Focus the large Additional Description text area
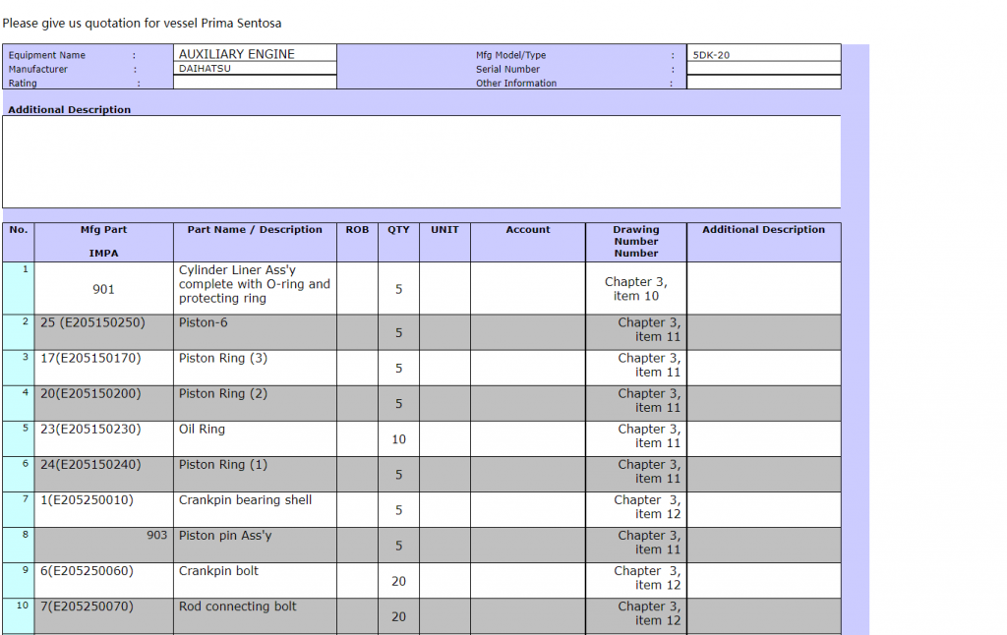Viewport: 1007px width, 635px height. pyautogui.click(x=421, y=161)
